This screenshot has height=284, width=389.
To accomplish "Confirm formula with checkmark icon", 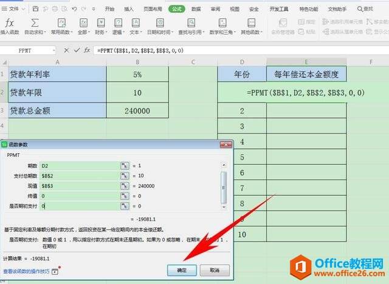I will coord(77,50).
